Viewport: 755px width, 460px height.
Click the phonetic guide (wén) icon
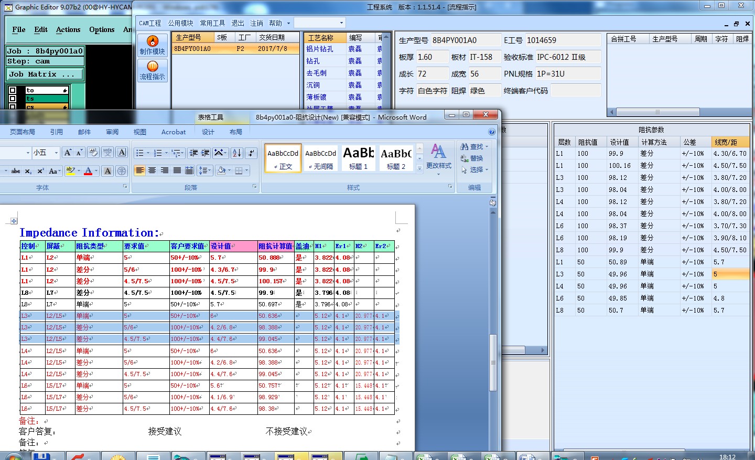107,153
